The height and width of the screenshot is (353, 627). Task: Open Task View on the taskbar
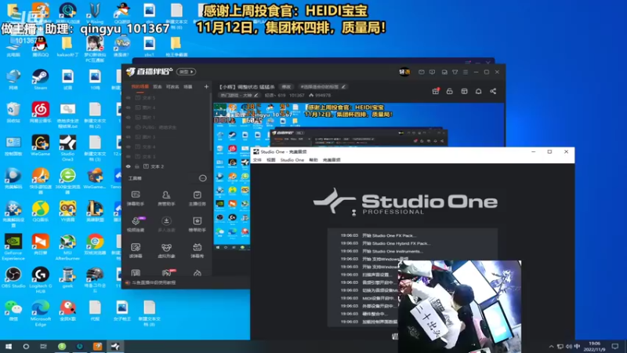click(44, 346)
